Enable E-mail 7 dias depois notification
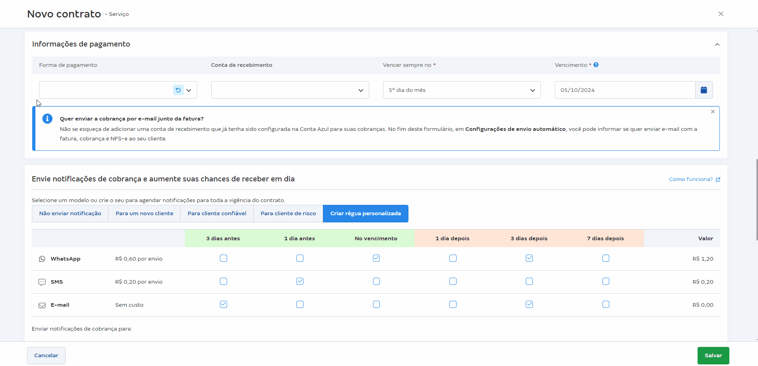Screen dimensions: 758x366 (606, 304)
